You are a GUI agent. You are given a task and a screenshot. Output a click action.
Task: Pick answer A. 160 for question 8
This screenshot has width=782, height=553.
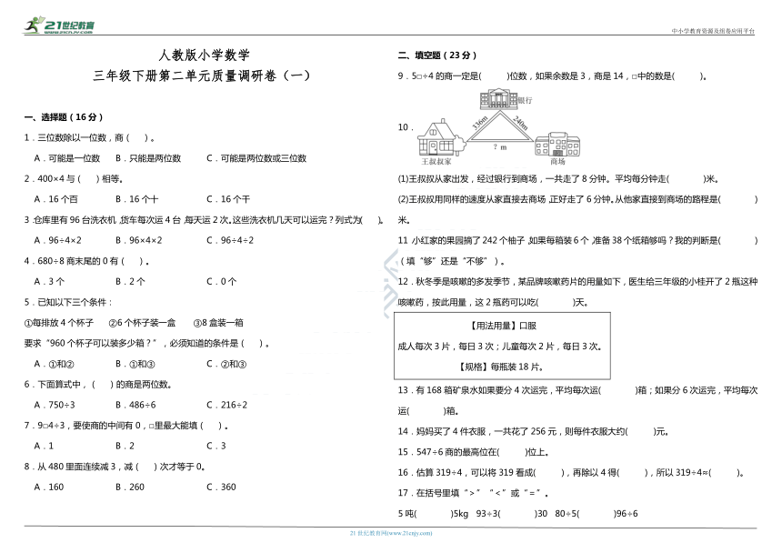click(x=49, y=488)
